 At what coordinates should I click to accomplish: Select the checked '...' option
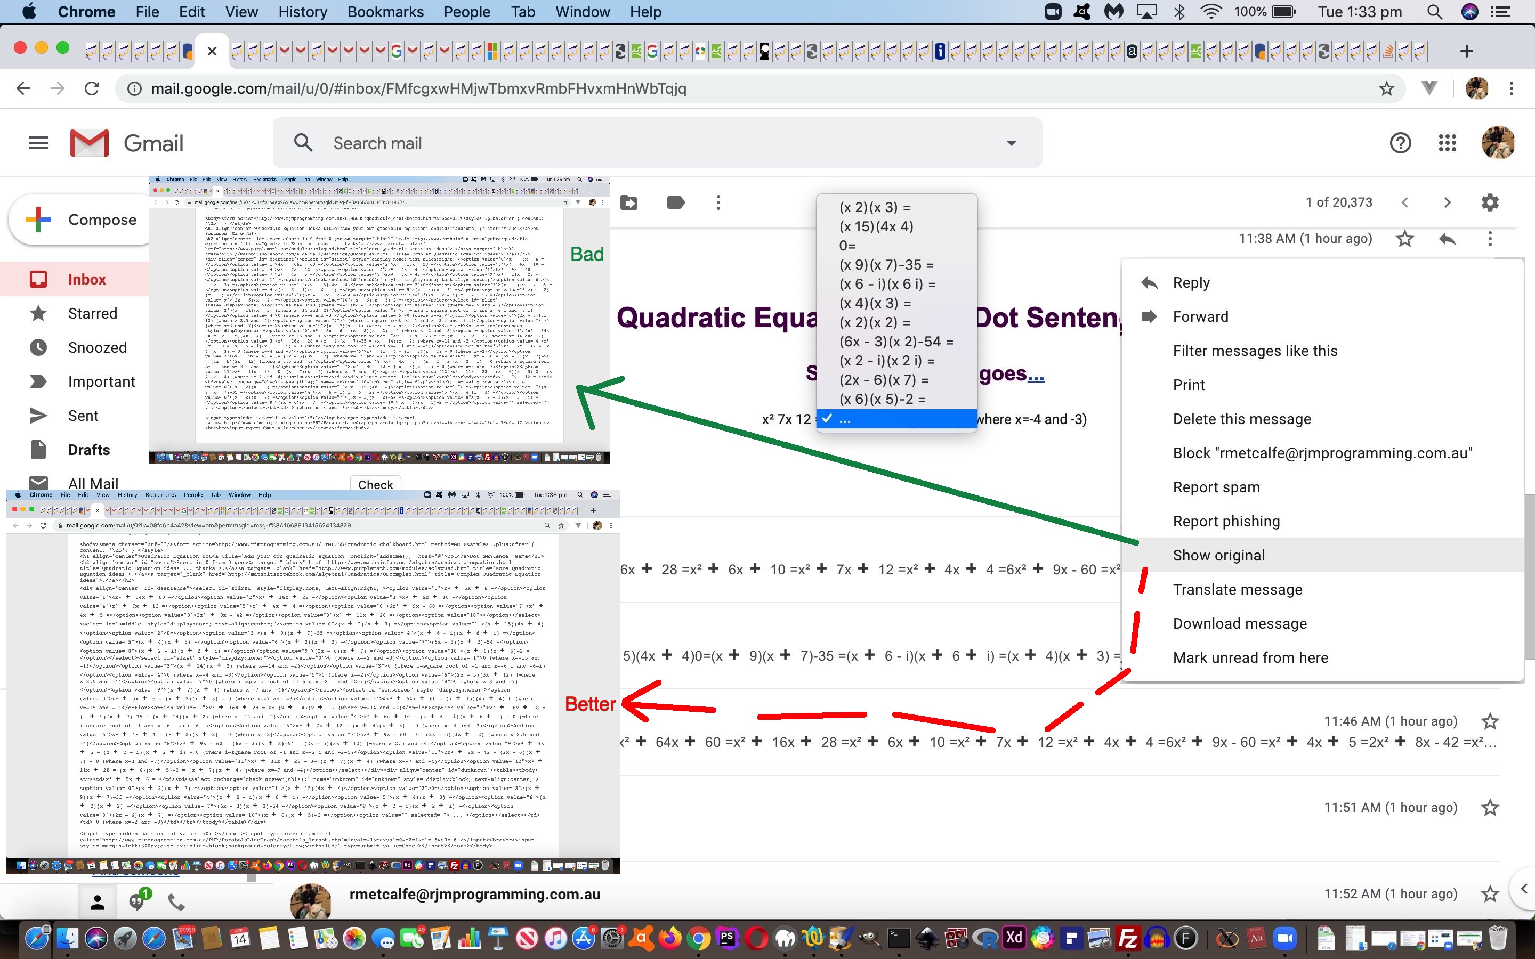pyautogui.click(x=896, y=419)
